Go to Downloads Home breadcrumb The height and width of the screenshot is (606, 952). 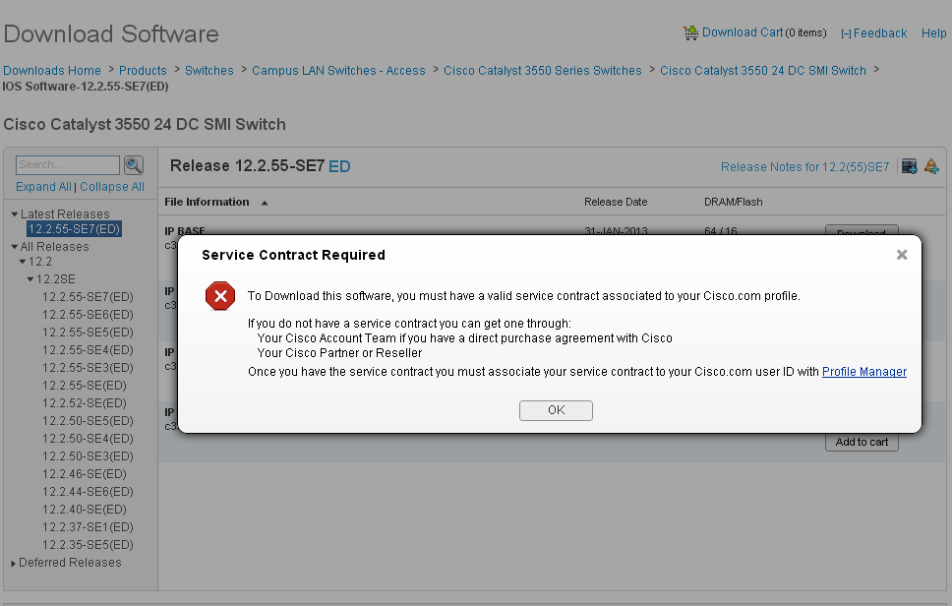tap(52, 71)
